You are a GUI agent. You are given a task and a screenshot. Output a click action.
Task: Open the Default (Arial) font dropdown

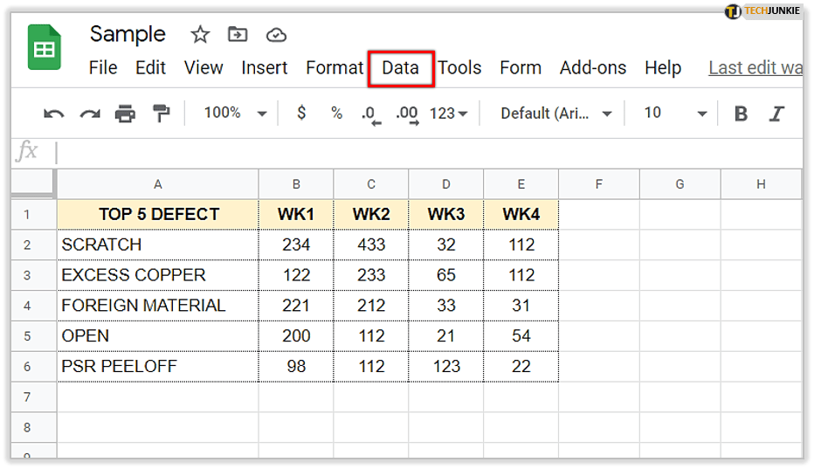pos(556,113)
